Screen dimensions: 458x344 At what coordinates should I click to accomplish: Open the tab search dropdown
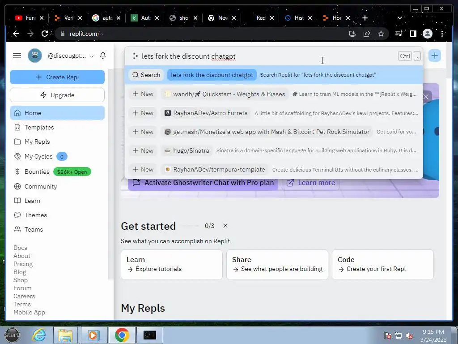(x=399, y=18)
